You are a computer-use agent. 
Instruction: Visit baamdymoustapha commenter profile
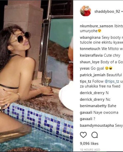coord(97,125)
